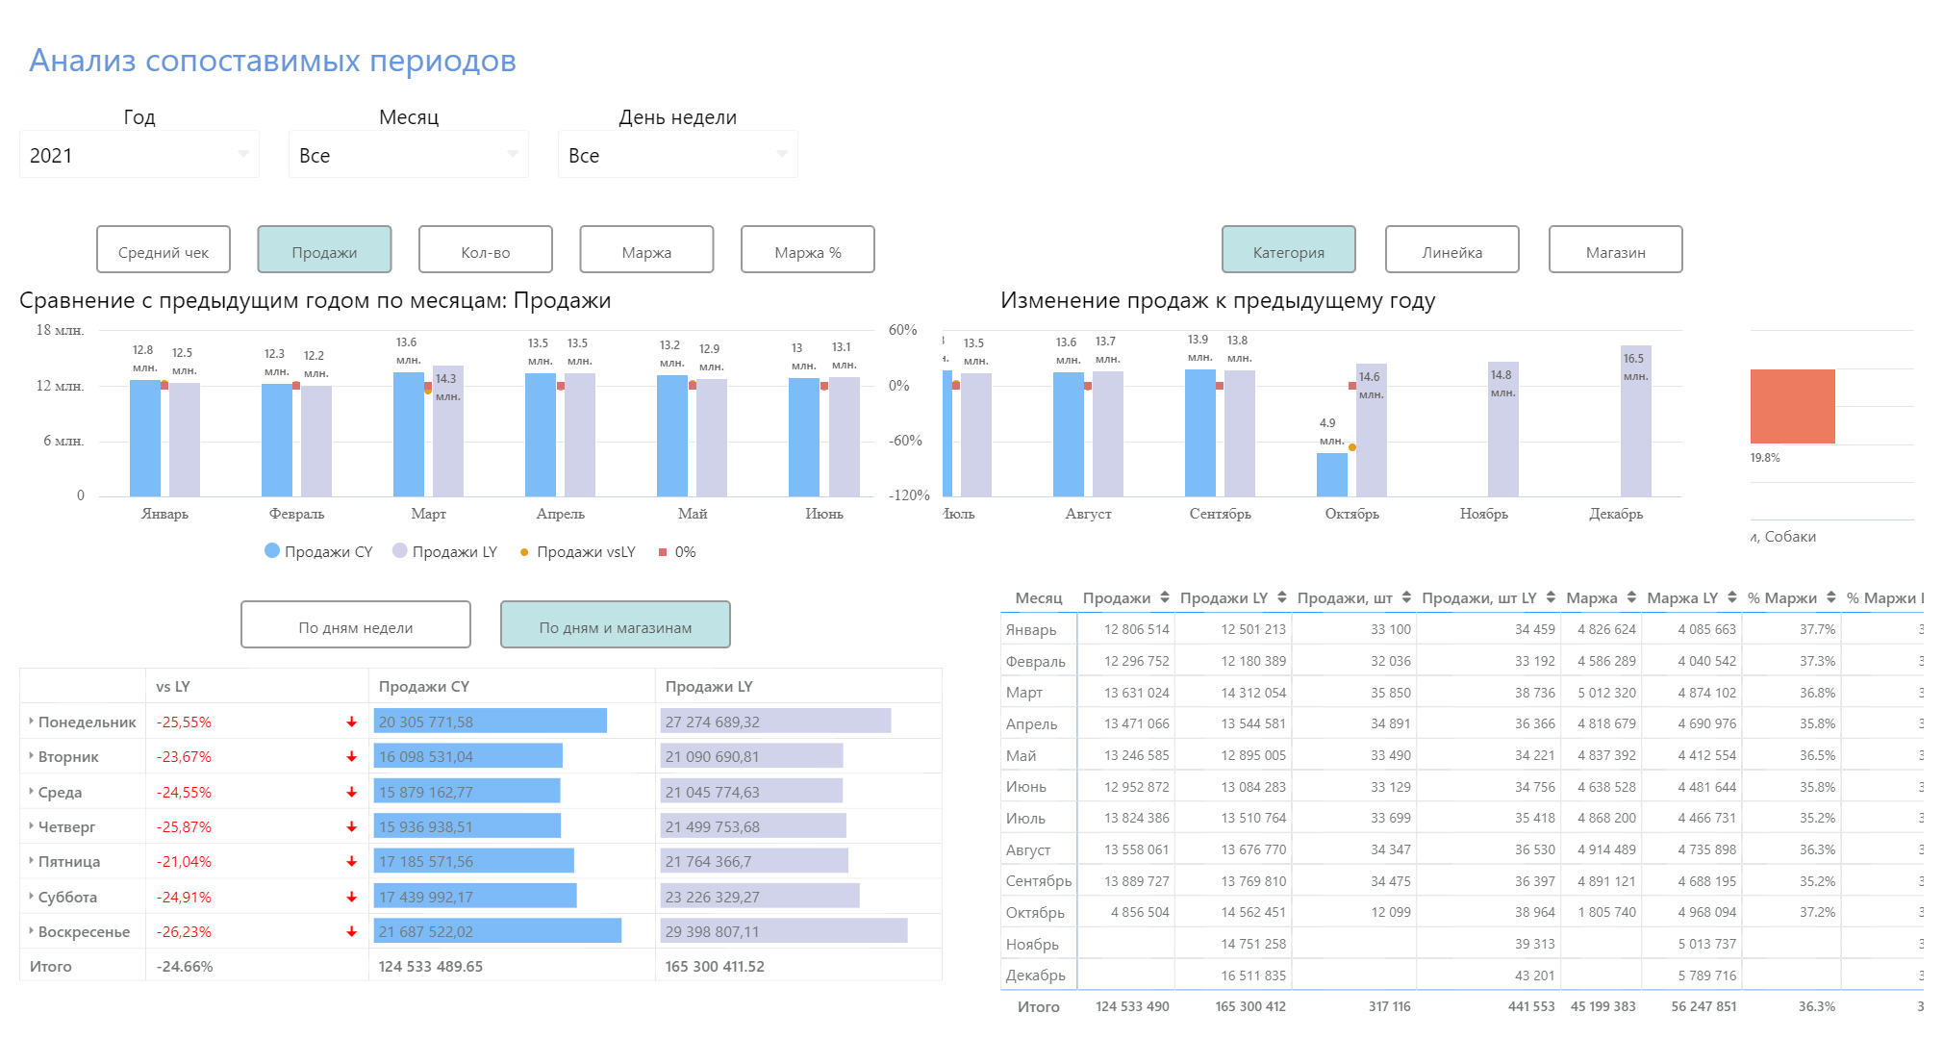Image resolution: width=1943 pixels, height=1039 pixels.
Task: Click sort icon on Продажи column
Action: (1165, 597)
